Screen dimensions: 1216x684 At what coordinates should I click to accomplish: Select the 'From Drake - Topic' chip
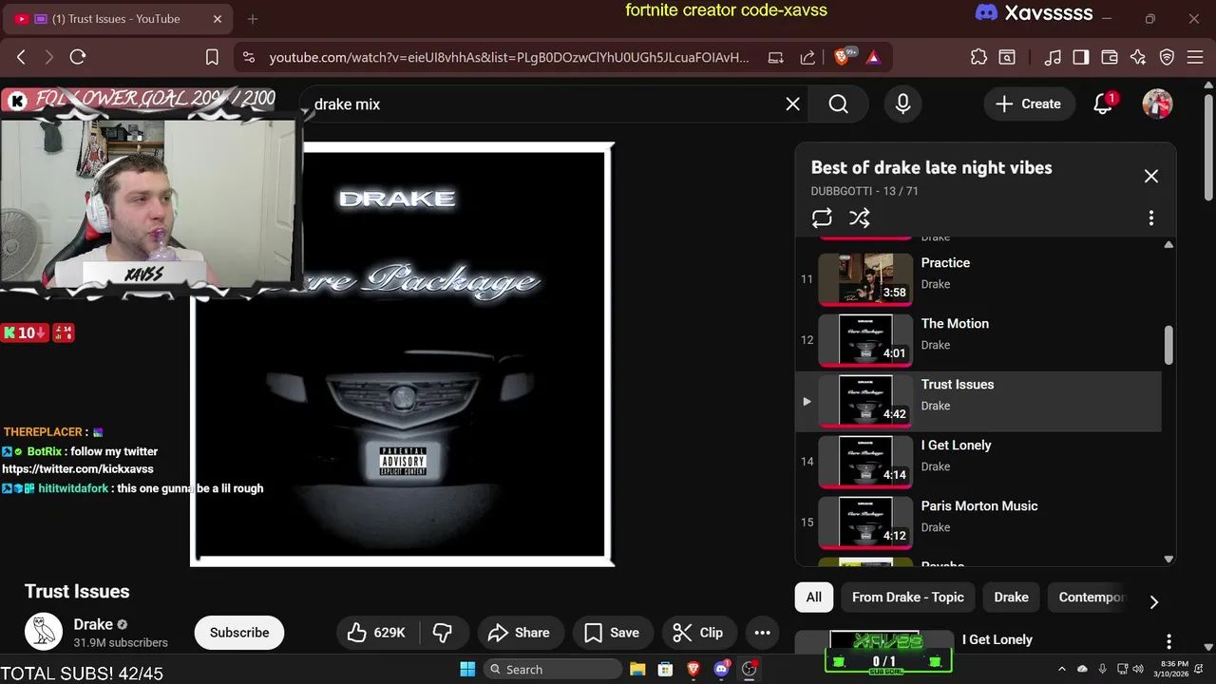point(907,597)
